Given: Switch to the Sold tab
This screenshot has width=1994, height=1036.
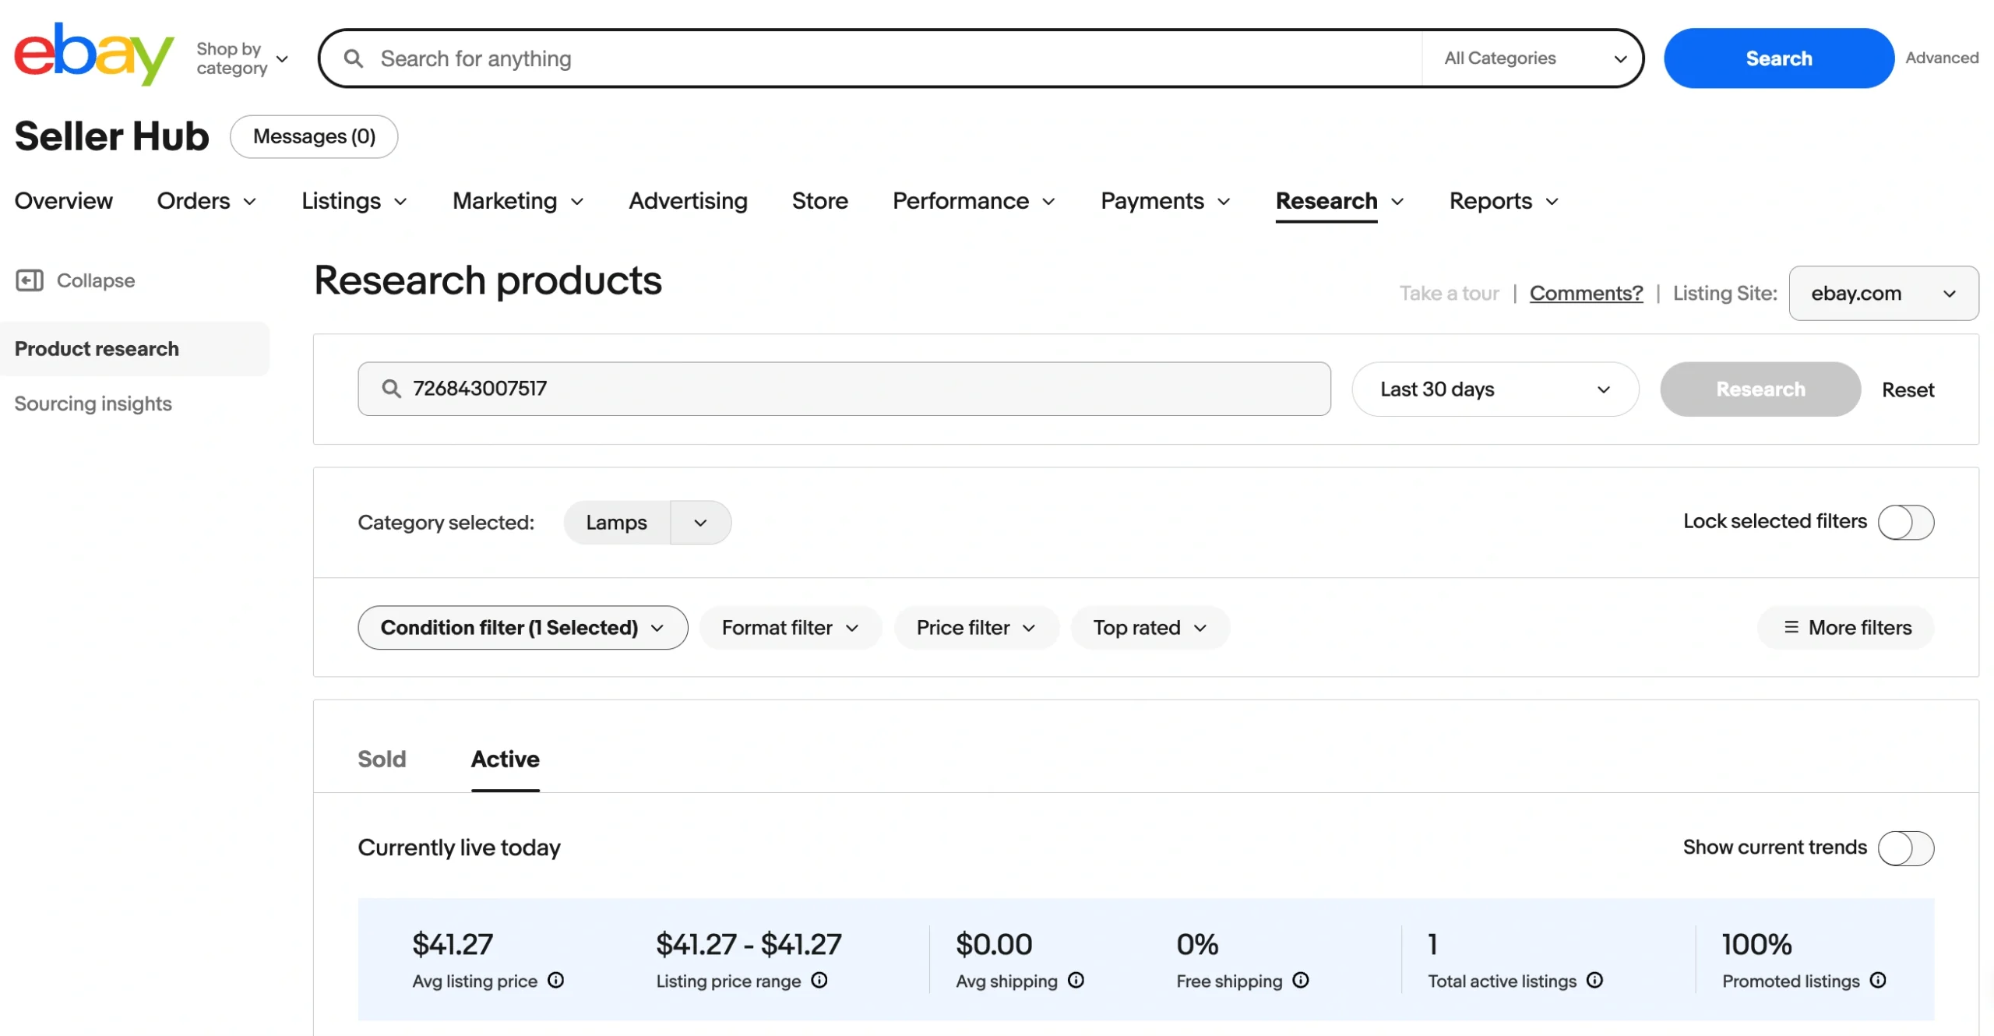Looking at the screenshot, I should [382, 759].
